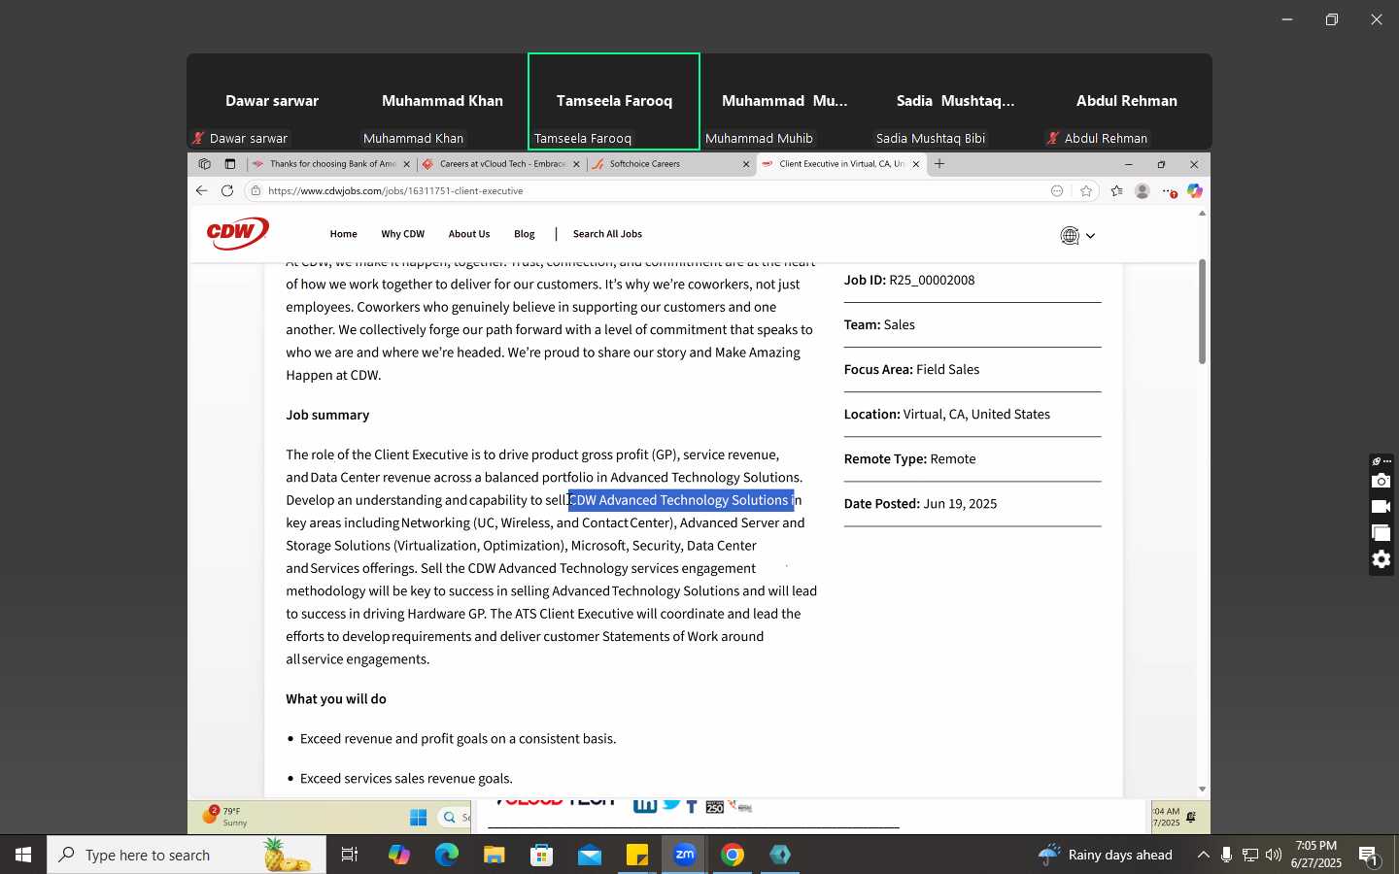The height and width of the screenshot is (874, 1399).
Task: Add page to favorites star
Action: (1086, 191)
